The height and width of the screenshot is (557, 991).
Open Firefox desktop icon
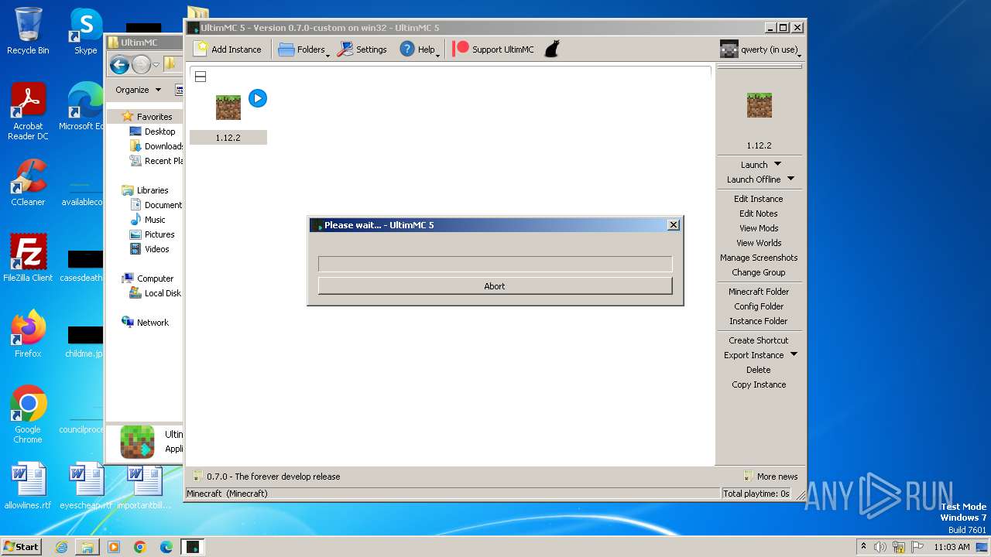(x=28, y=334)
